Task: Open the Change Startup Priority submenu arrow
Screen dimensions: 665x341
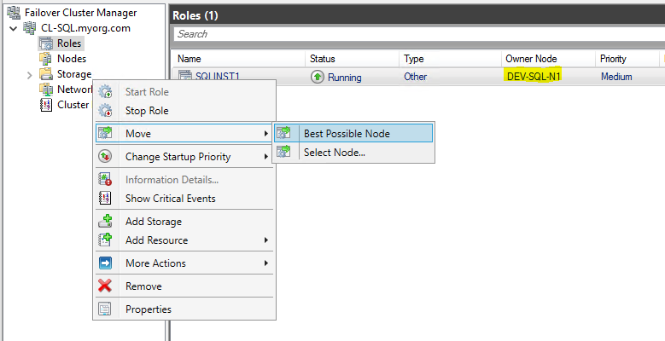Action: [266, 157]
